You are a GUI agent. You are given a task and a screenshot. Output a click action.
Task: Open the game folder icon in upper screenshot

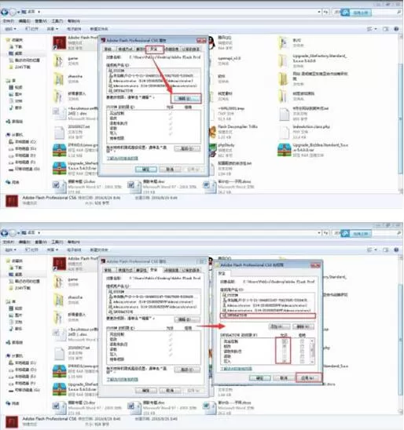click(58, 61)
